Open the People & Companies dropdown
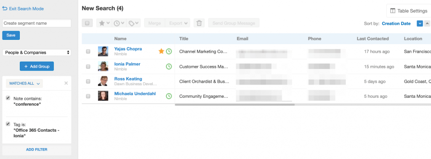Screen dimensions: 431x159 37,52
